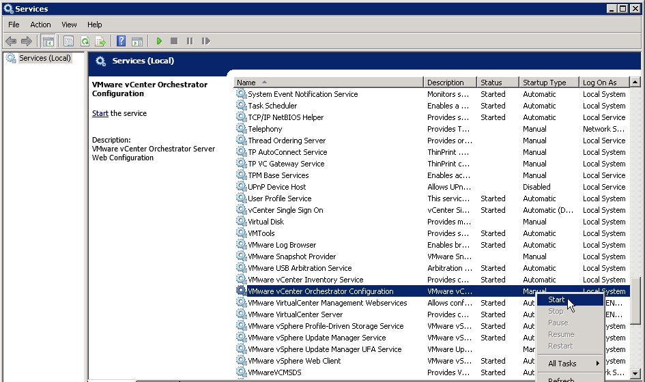Click the Help question mark toolbar icon

(x=121, y=41)
